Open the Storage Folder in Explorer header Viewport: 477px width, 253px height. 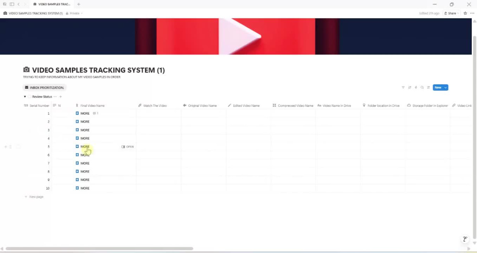(x=427, y=105)
